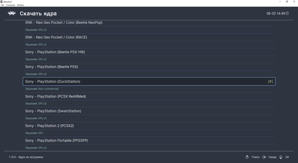Click the gamepad icon next to Поиск
Image resolution: width=298 pixels, height=163 pixels.
(x=247, y=157)
